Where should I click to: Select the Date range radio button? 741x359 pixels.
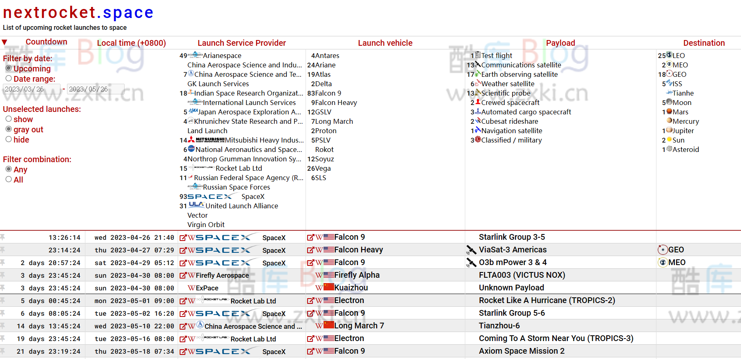click(9, 78)
